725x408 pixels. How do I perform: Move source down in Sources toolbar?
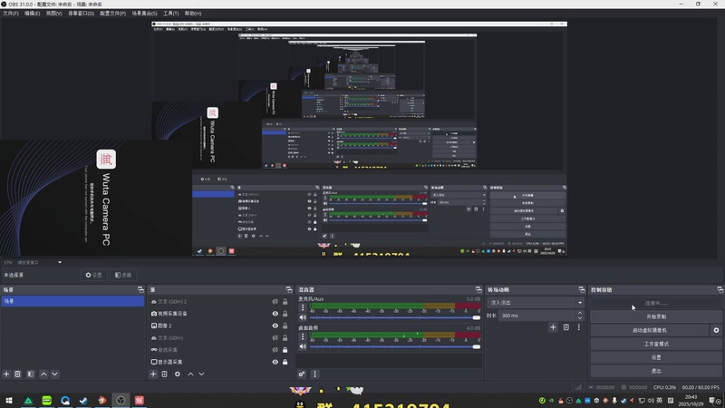tap(201, 374)
